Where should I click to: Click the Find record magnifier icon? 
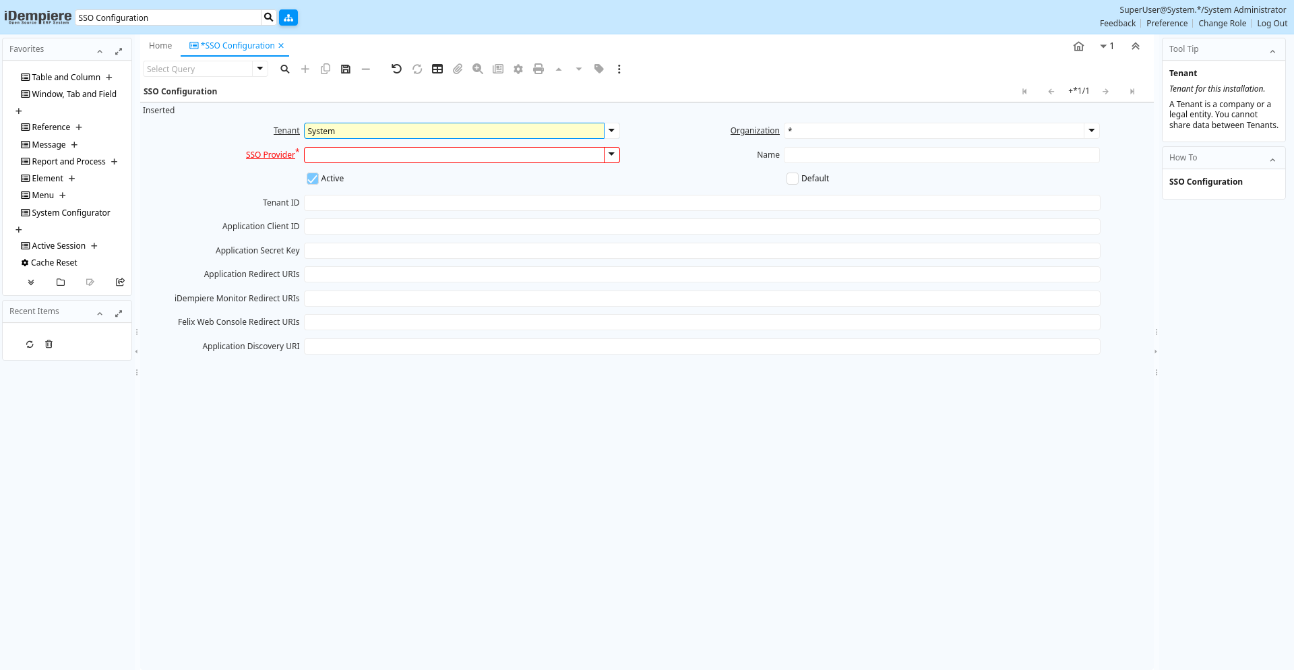(x=285, y=69)
